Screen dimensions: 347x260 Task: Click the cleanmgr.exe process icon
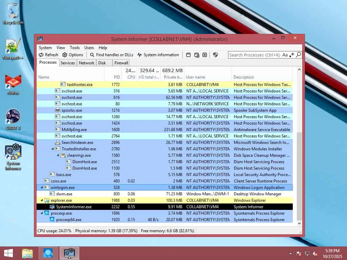coord(63,155)
